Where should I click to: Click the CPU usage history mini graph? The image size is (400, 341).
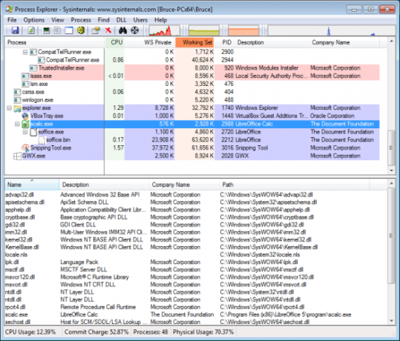click(x=164, y=30)
